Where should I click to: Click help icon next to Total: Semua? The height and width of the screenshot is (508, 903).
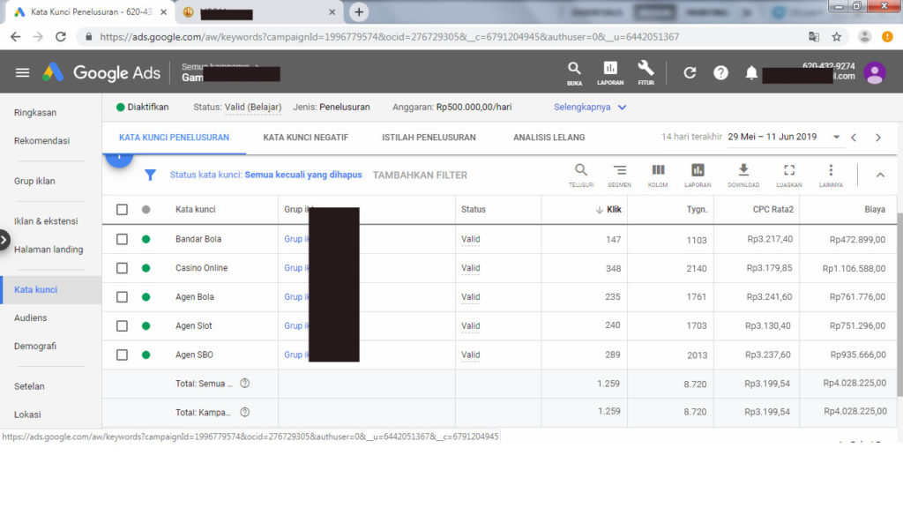click(245, 384)
